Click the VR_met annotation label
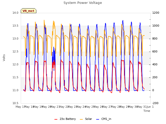The height and width of the screenshot is (124, 166). [x=29, y=11]
